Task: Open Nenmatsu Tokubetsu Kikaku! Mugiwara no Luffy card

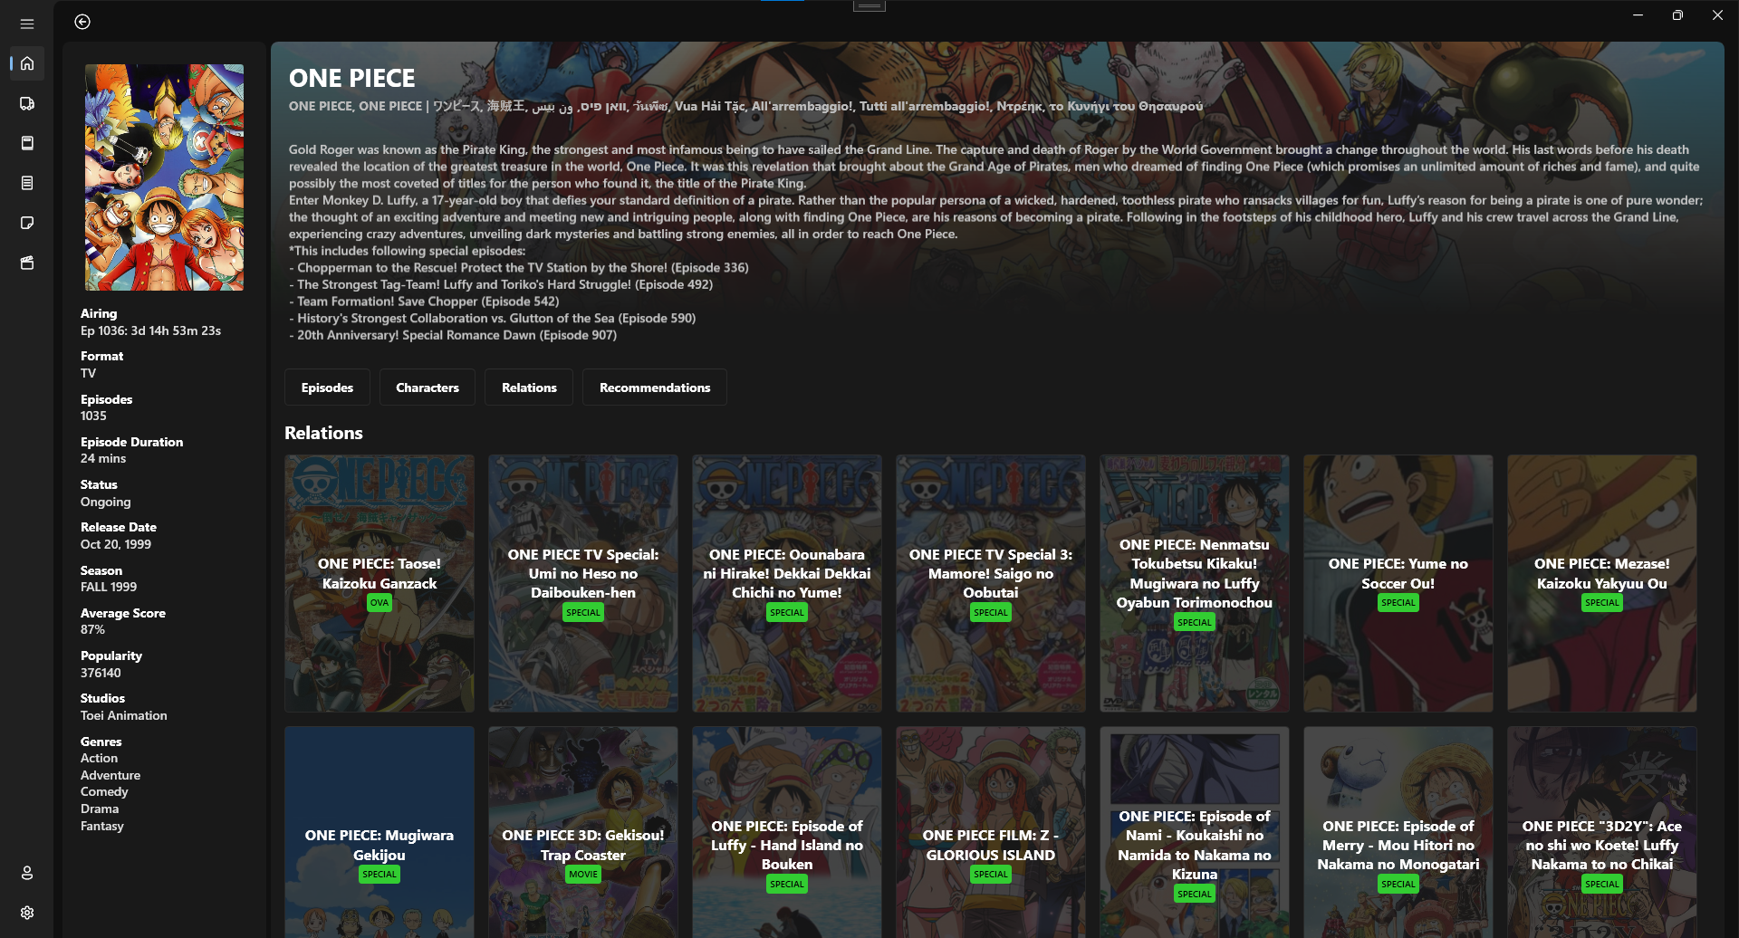Action: pyautogui.click(x=1195, y=583)
